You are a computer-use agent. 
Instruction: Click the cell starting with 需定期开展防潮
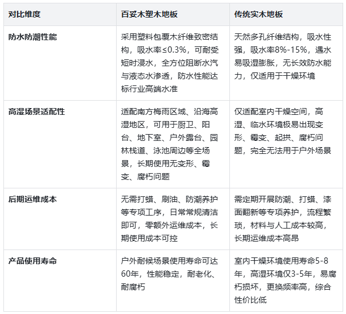point(285,219)
